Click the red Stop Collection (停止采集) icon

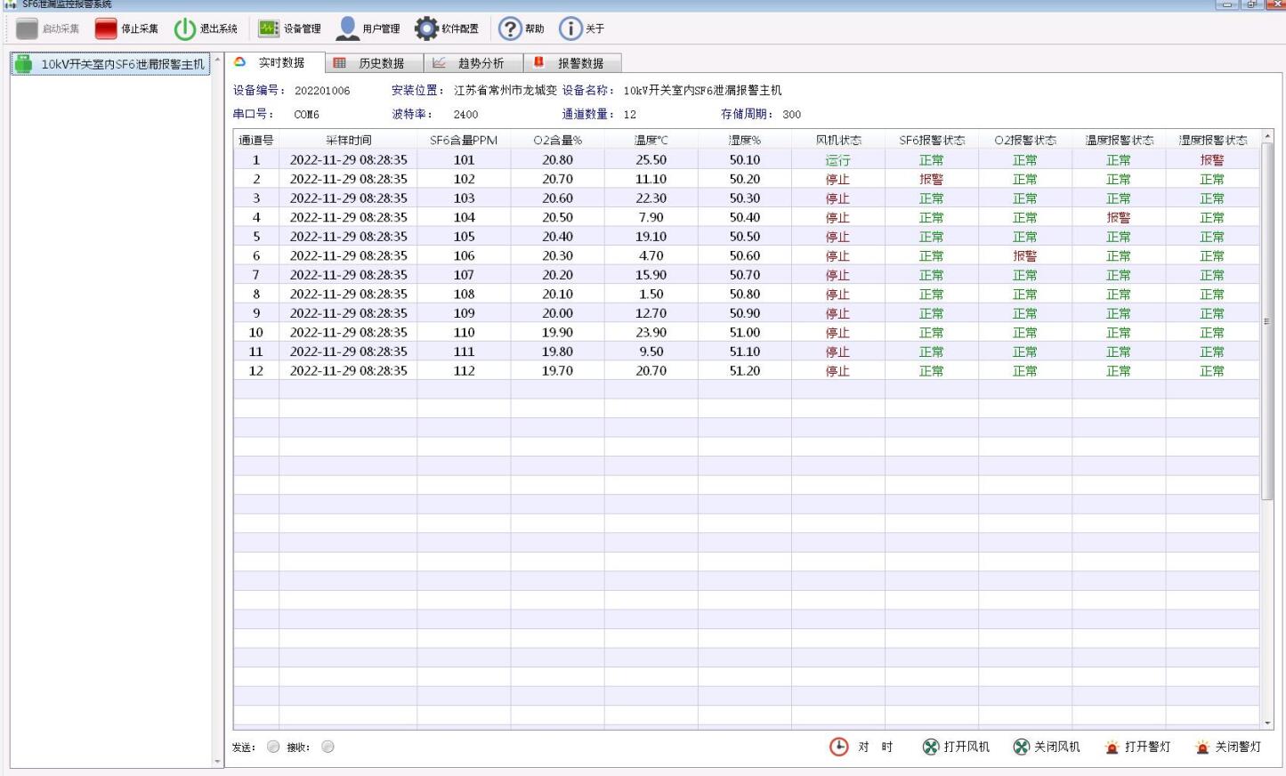coord(106,28)
